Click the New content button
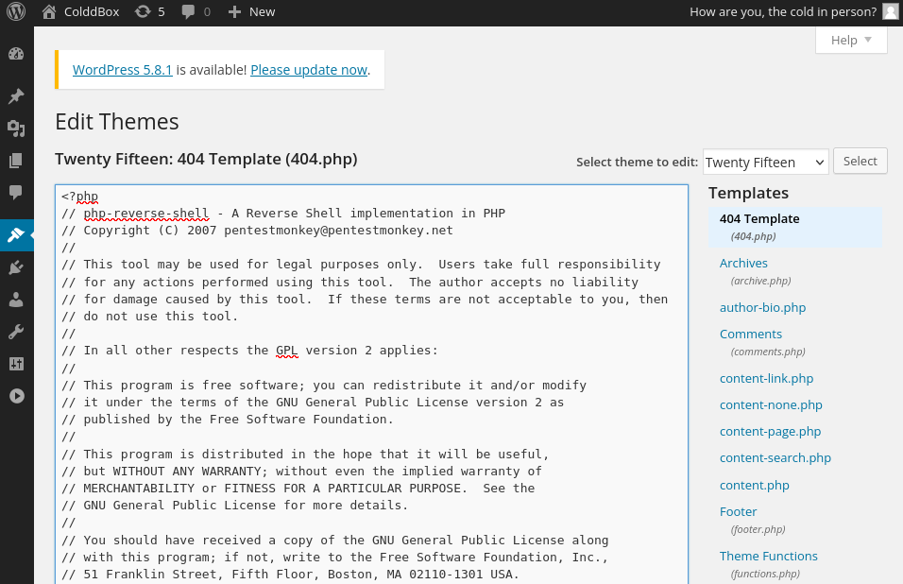 tap(251, 11)
